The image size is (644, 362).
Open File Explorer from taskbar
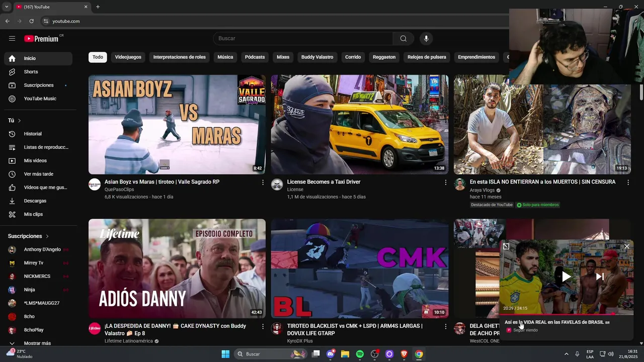(345, 354)
